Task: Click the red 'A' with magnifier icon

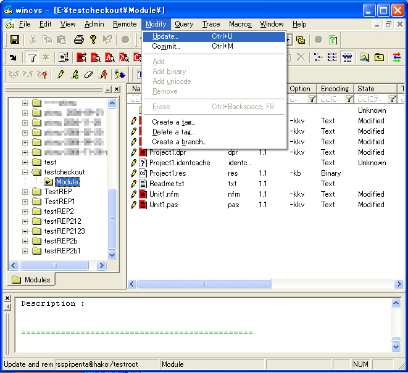Action: click(109, 57)
